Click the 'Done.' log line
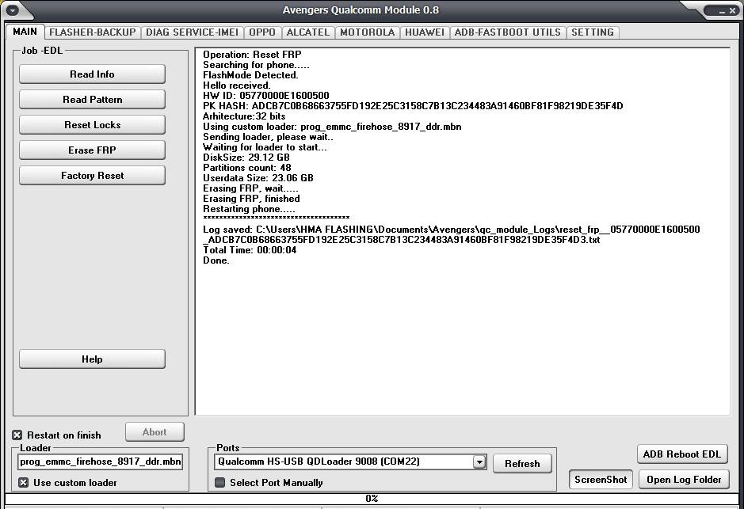This screenshot has height=509, width=744. (216, 260)
